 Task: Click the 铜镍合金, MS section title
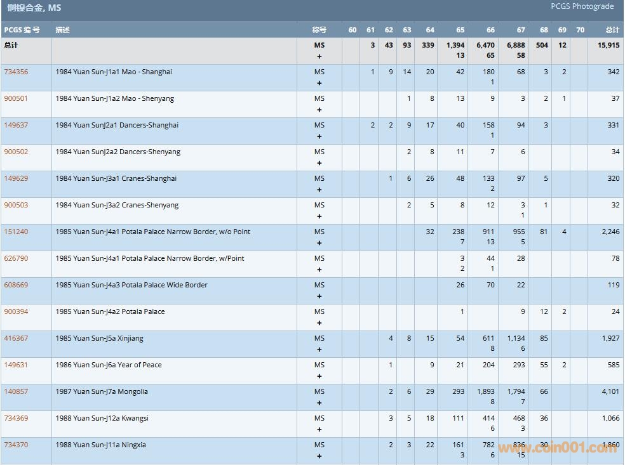point(34,8)
